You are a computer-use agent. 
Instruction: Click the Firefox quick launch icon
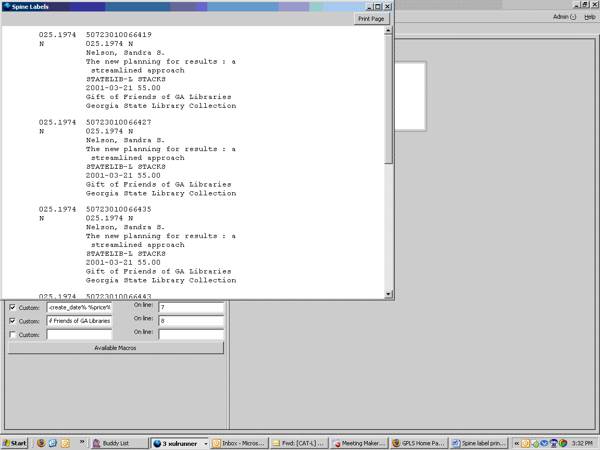41,443
